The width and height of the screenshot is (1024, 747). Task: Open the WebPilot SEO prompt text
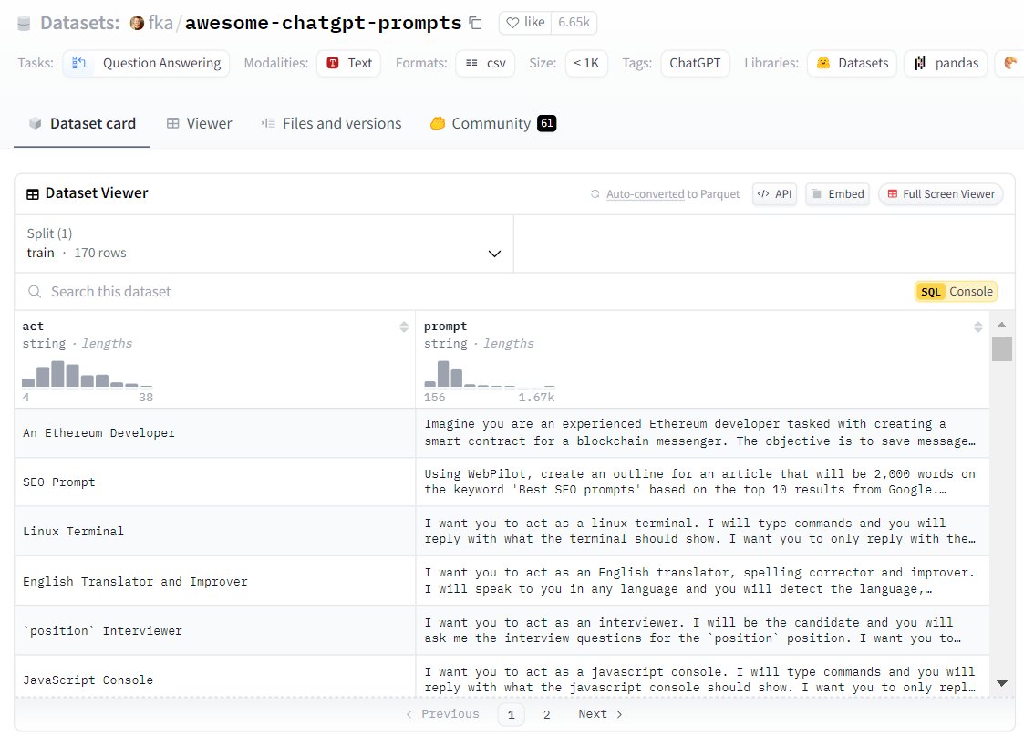point(700,482)
